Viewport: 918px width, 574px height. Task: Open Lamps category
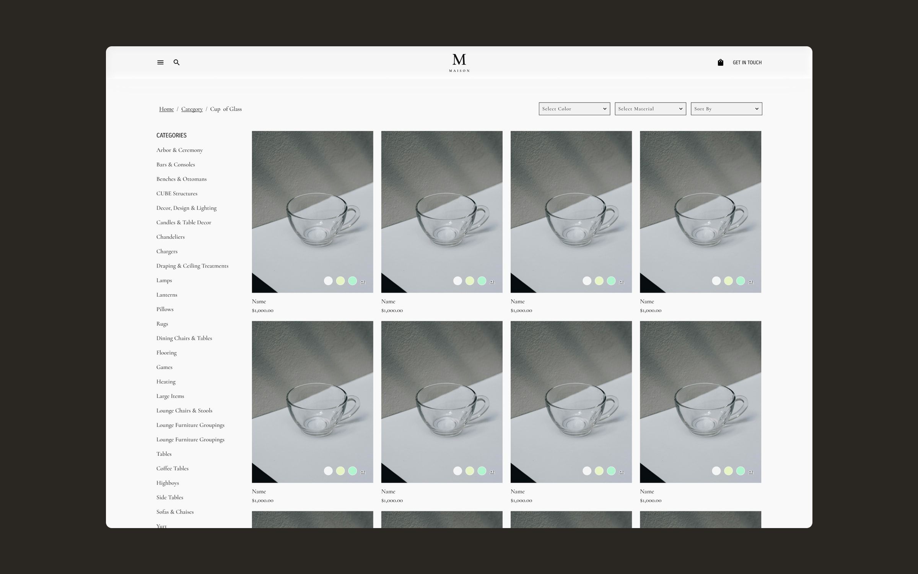pyautogui.click(x=164, y=280)
